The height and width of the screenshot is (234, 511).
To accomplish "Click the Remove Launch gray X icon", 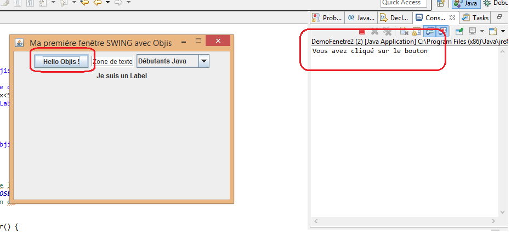I will 375,32.
